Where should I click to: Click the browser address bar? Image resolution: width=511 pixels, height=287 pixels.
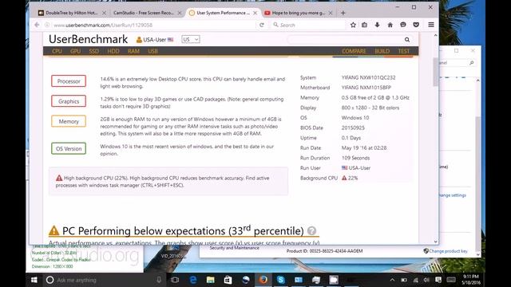pos(153,25)
